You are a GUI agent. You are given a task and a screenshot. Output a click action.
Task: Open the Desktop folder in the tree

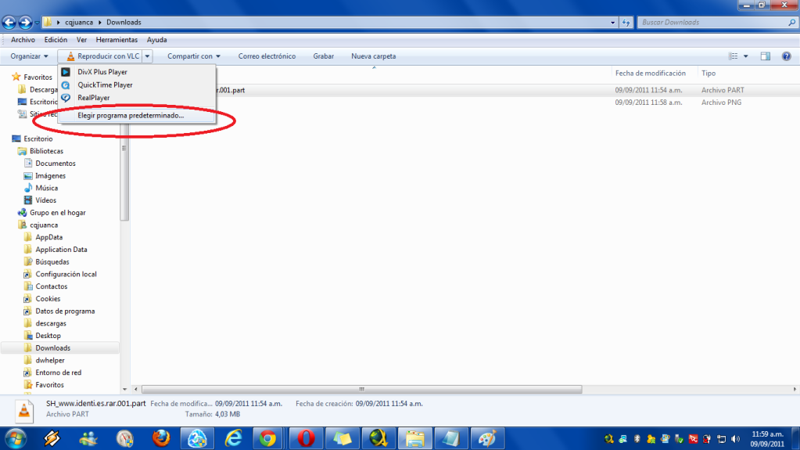coord(42,335)
